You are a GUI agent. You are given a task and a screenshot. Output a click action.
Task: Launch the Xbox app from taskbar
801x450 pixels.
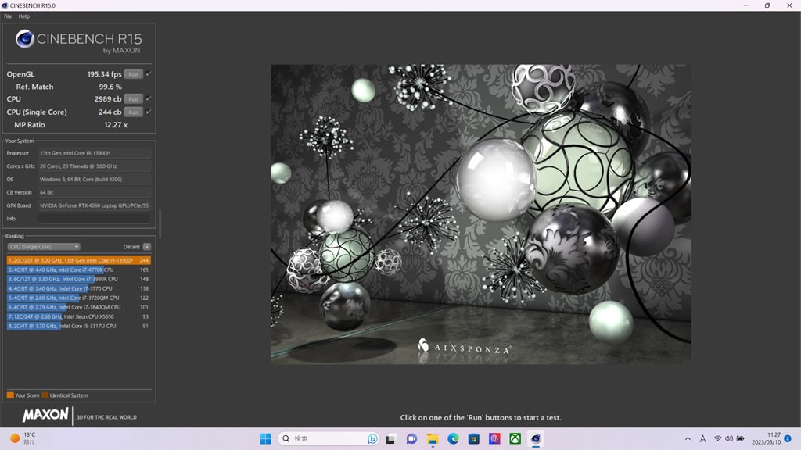(x=515, y=439)
